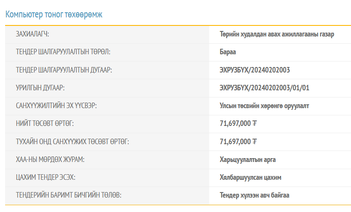Select "ТУХАЙН ОНД САНХҮҮЖИХ ТӨСӨВТ ӨРТӨГ" label
Viewport: 351px width, 212px height.
72,142
